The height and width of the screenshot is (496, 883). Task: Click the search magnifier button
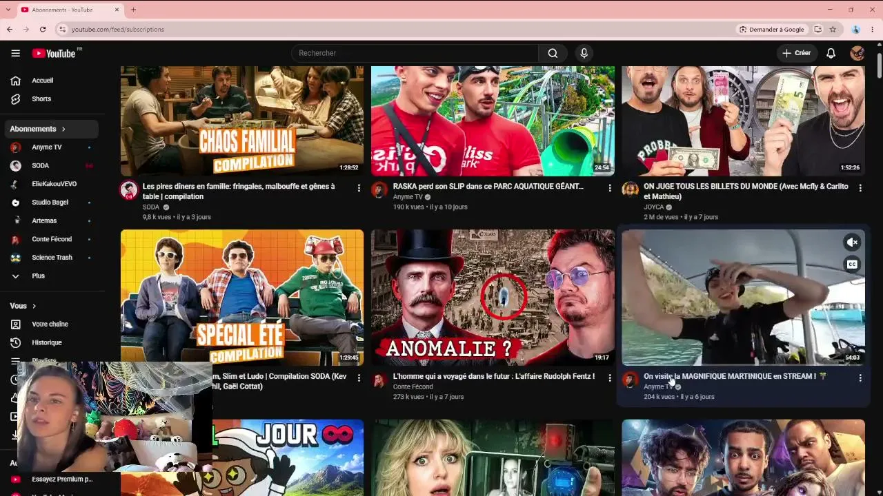553,53
